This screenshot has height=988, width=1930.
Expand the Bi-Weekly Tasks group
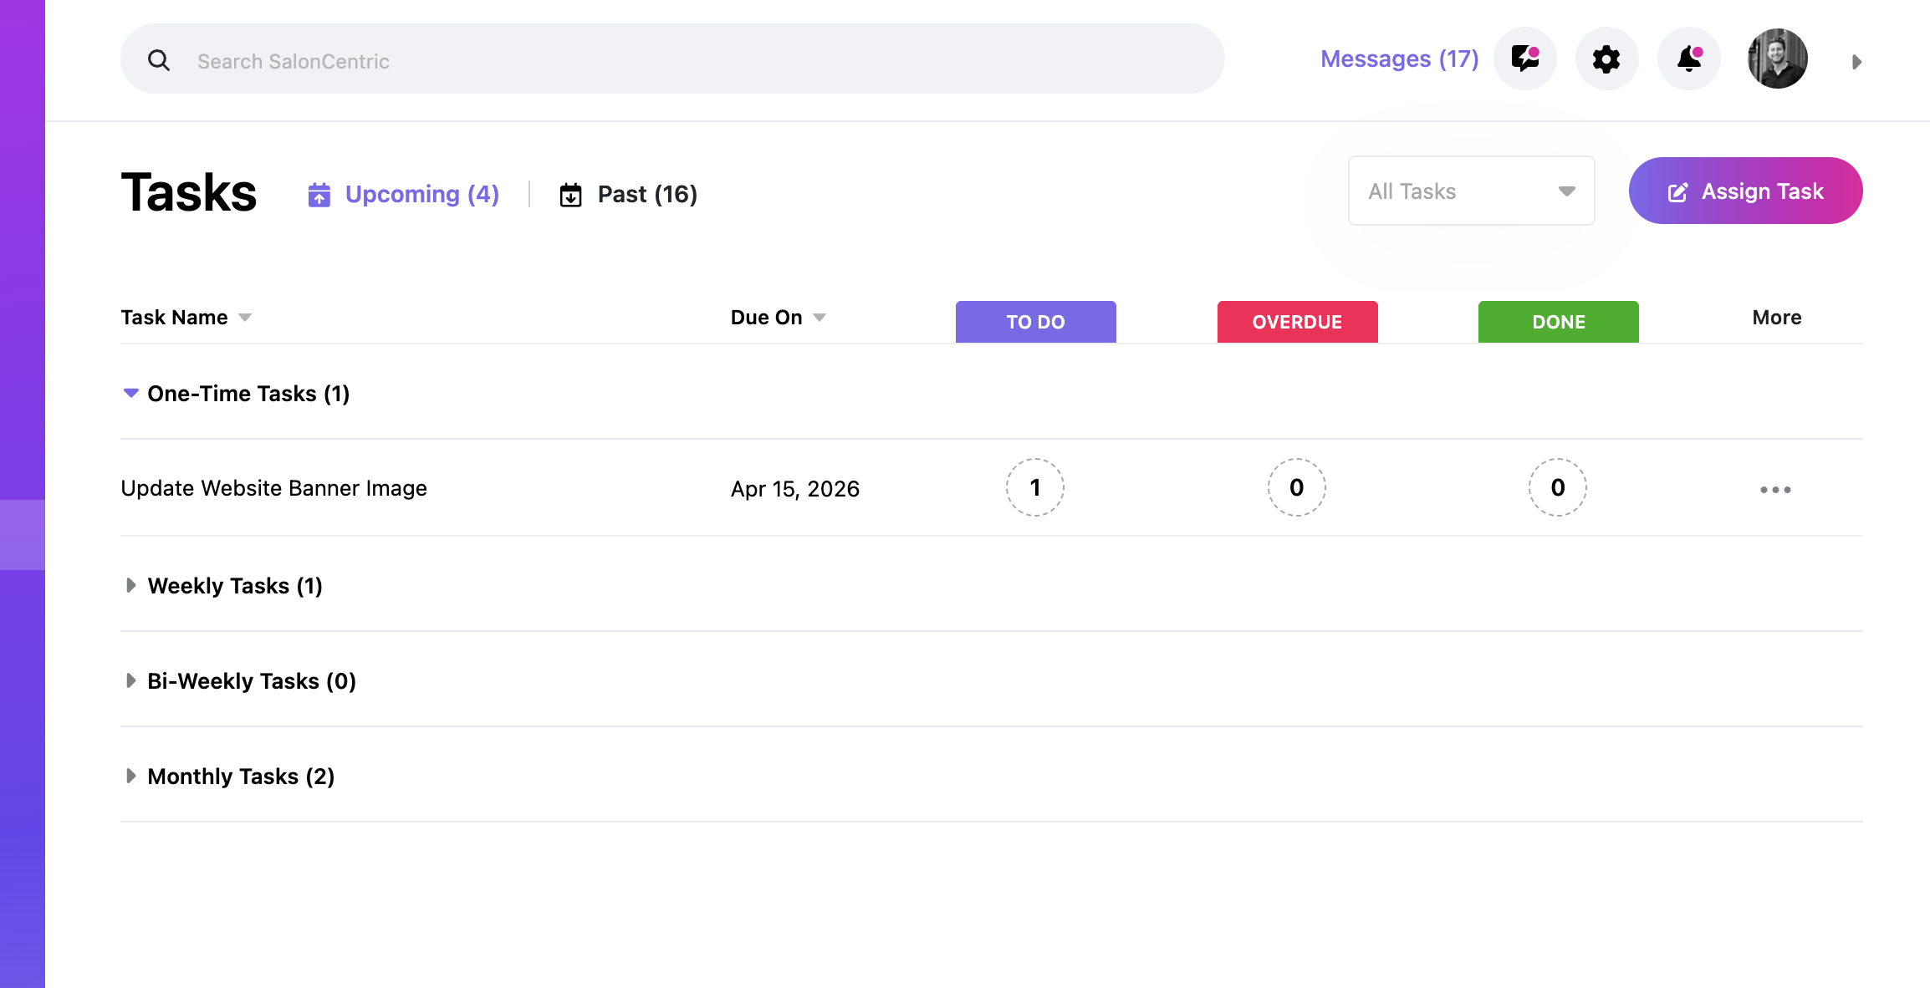pos(131,680)
